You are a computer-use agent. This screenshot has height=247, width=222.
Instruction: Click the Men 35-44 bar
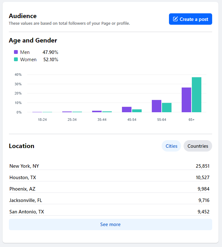97,111
